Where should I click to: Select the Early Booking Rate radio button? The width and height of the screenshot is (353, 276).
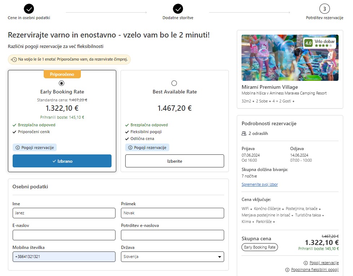point(61,83)
